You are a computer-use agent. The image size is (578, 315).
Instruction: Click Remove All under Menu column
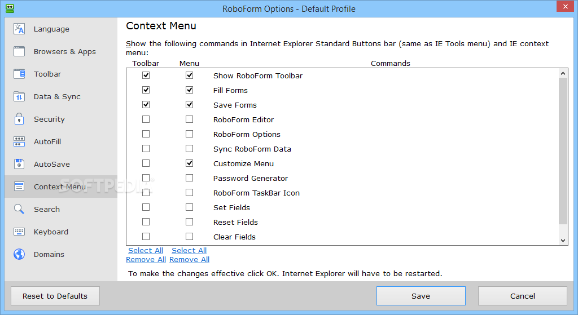(190, 260)
